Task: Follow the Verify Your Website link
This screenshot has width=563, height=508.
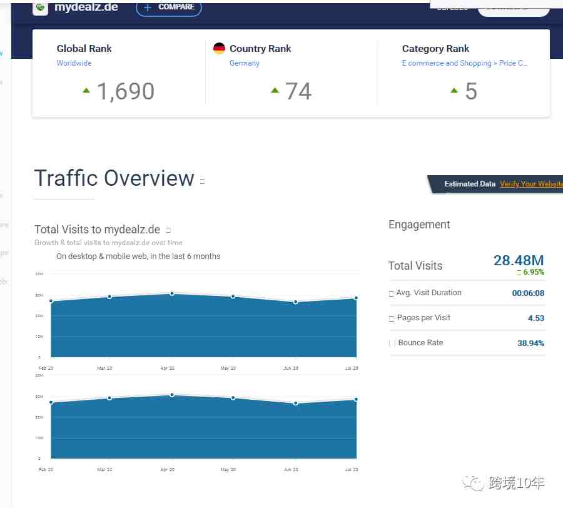Action: 531,184
